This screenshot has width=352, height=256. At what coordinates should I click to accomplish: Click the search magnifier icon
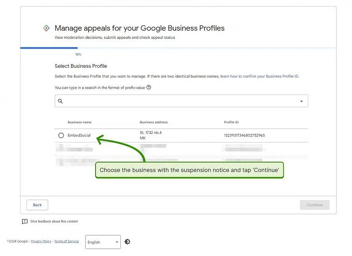[60, 101]
